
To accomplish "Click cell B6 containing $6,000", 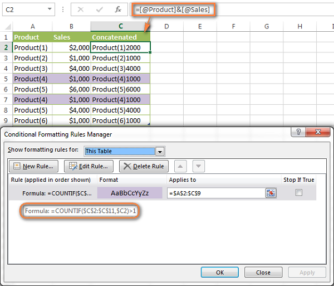I will click(x=72, y=89).
